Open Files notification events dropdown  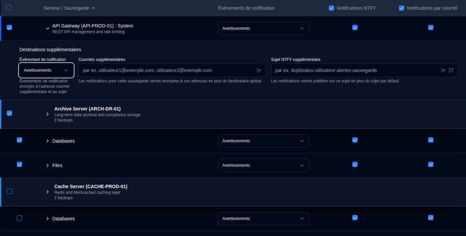click(263, 165)
